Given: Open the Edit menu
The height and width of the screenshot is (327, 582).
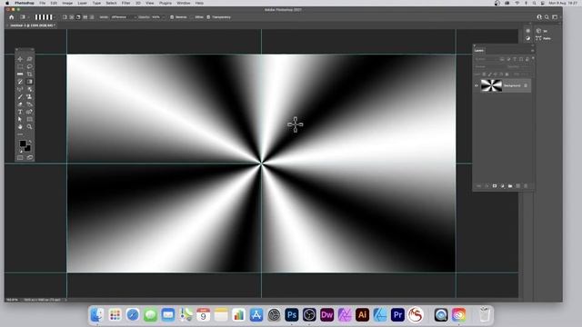Looking at the screenshot, I should click(x=54, y=3).
